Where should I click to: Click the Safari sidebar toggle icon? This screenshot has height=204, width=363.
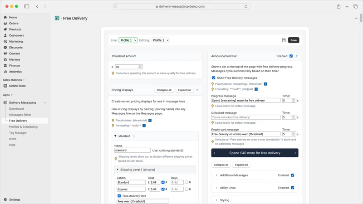click(27, 6)
